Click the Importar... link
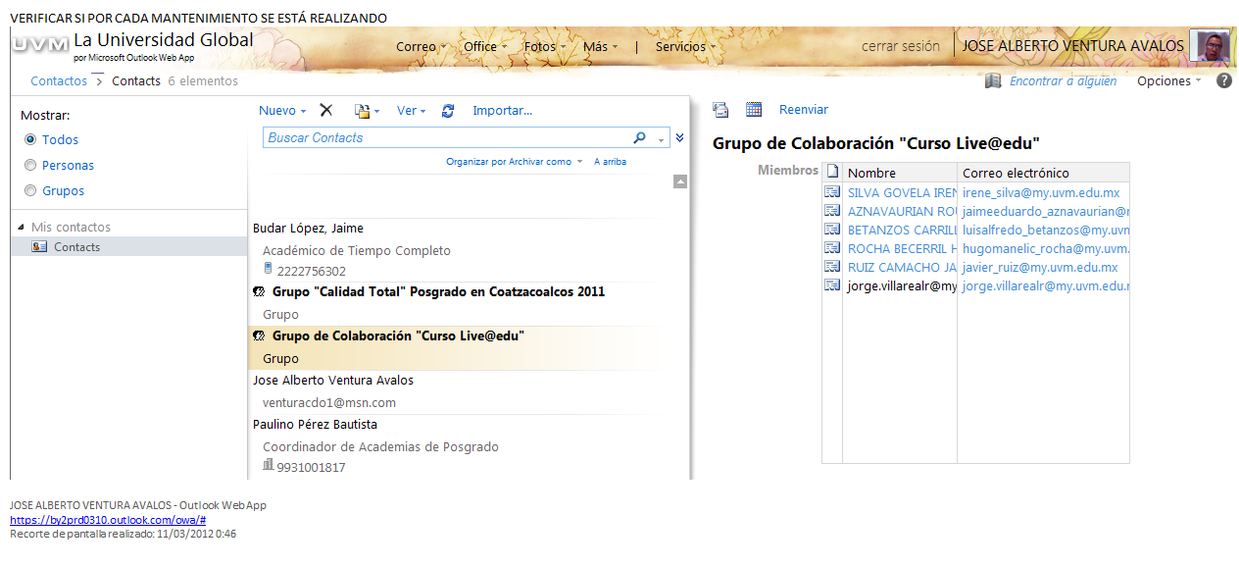Viewport: 1239px width, 567px height. pos(502,111)
